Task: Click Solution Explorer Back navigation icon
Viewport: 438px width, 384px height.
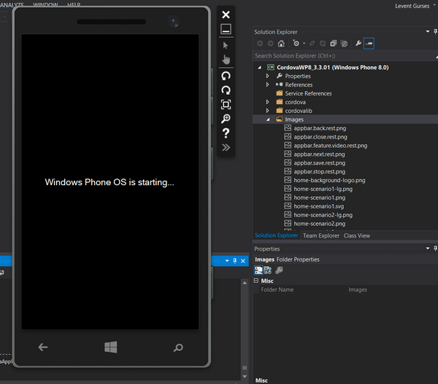Action: point(260,43)
